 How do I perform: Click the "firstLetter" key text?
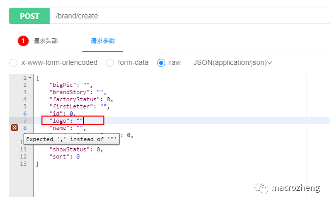point(71,106)
